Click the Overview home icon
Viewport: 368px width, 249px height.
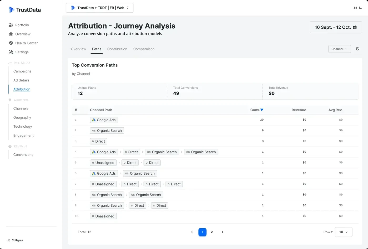pos(11,34)
